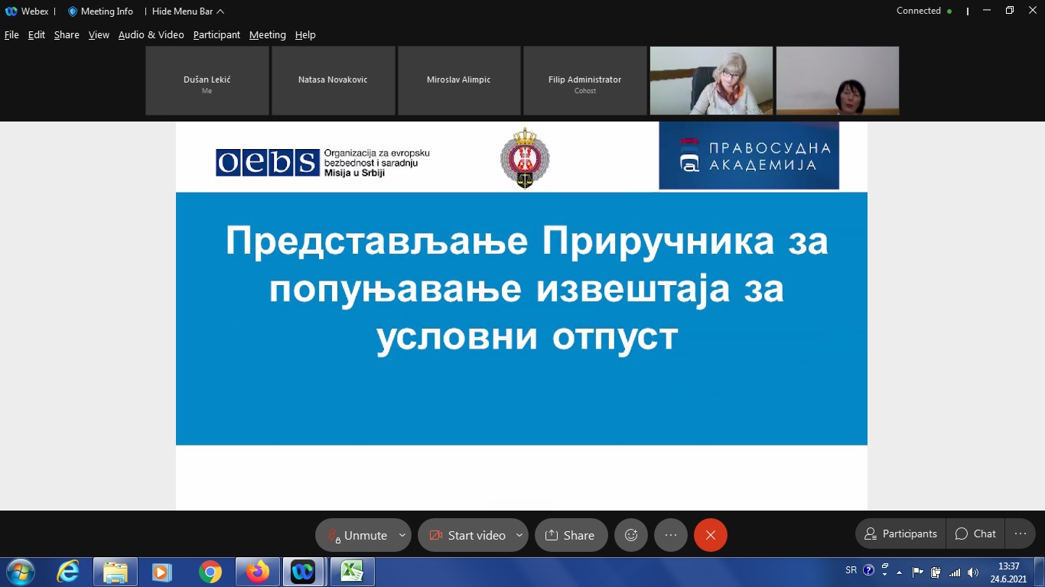This screenshot has width=1045, height=587.
Task: Open the Participants panel
Action: [x=900, y=533]
